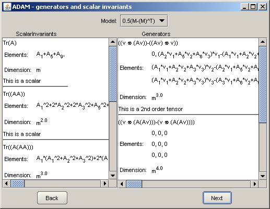Screen dimensions: 270x209
Task: Click Generators panel scroll down arrow
Action: point(263,176)
